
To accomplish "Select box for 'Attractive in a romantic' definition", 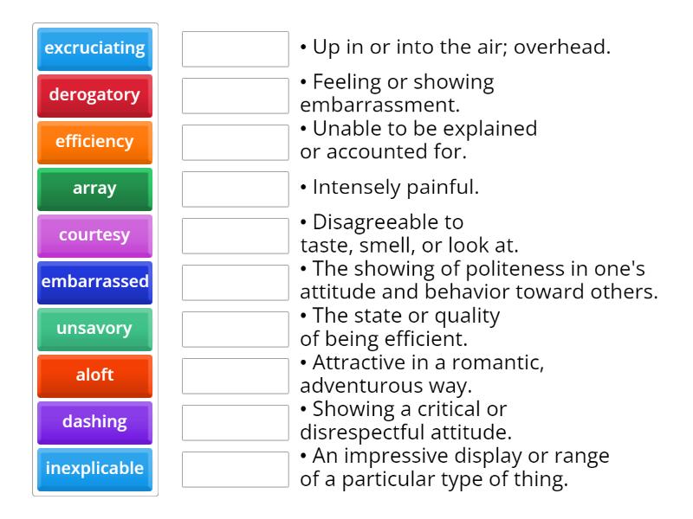I will click(x=236, y=376).
